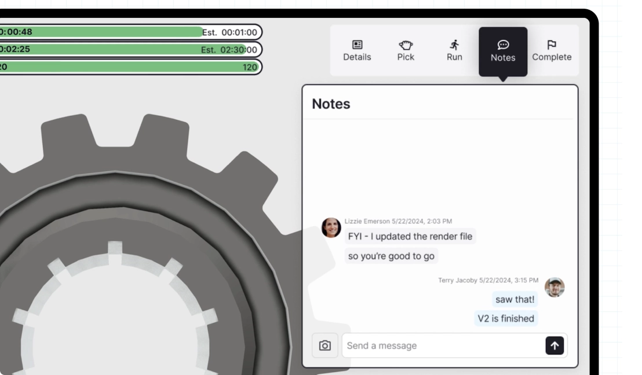Click Lizzie Emerson 5/22/2024, 2:03 PM timestamp
The width and height of the screenshot is (642, 375).
398,221
